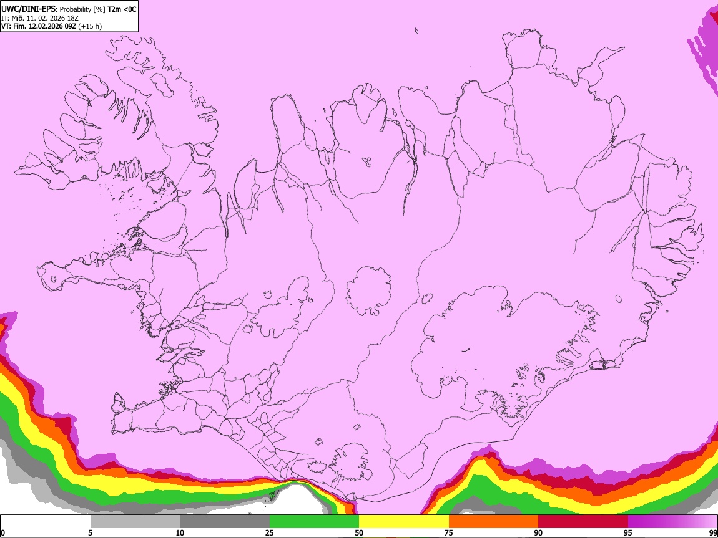Click the dark gray 10–25% legend swatch

[x=225, y=522]
